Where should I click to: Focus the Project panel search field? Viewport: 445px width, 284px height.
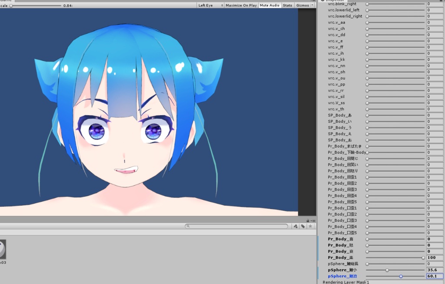coord(236,226)
